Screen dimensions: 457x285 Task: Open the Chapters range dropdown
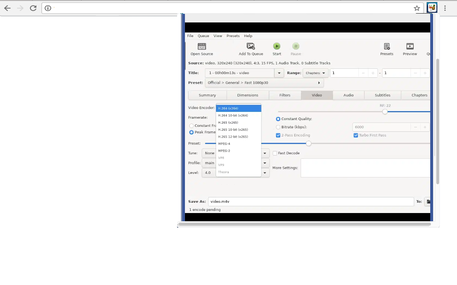click(315, 73)
